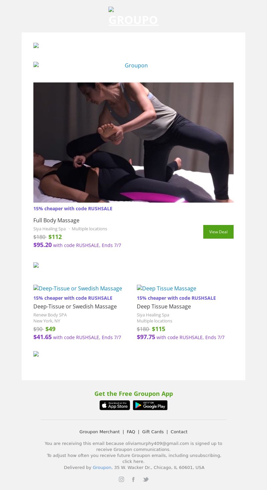Go to Groupon Merchant footer link
Screen dimensions: 267x490
99,432
